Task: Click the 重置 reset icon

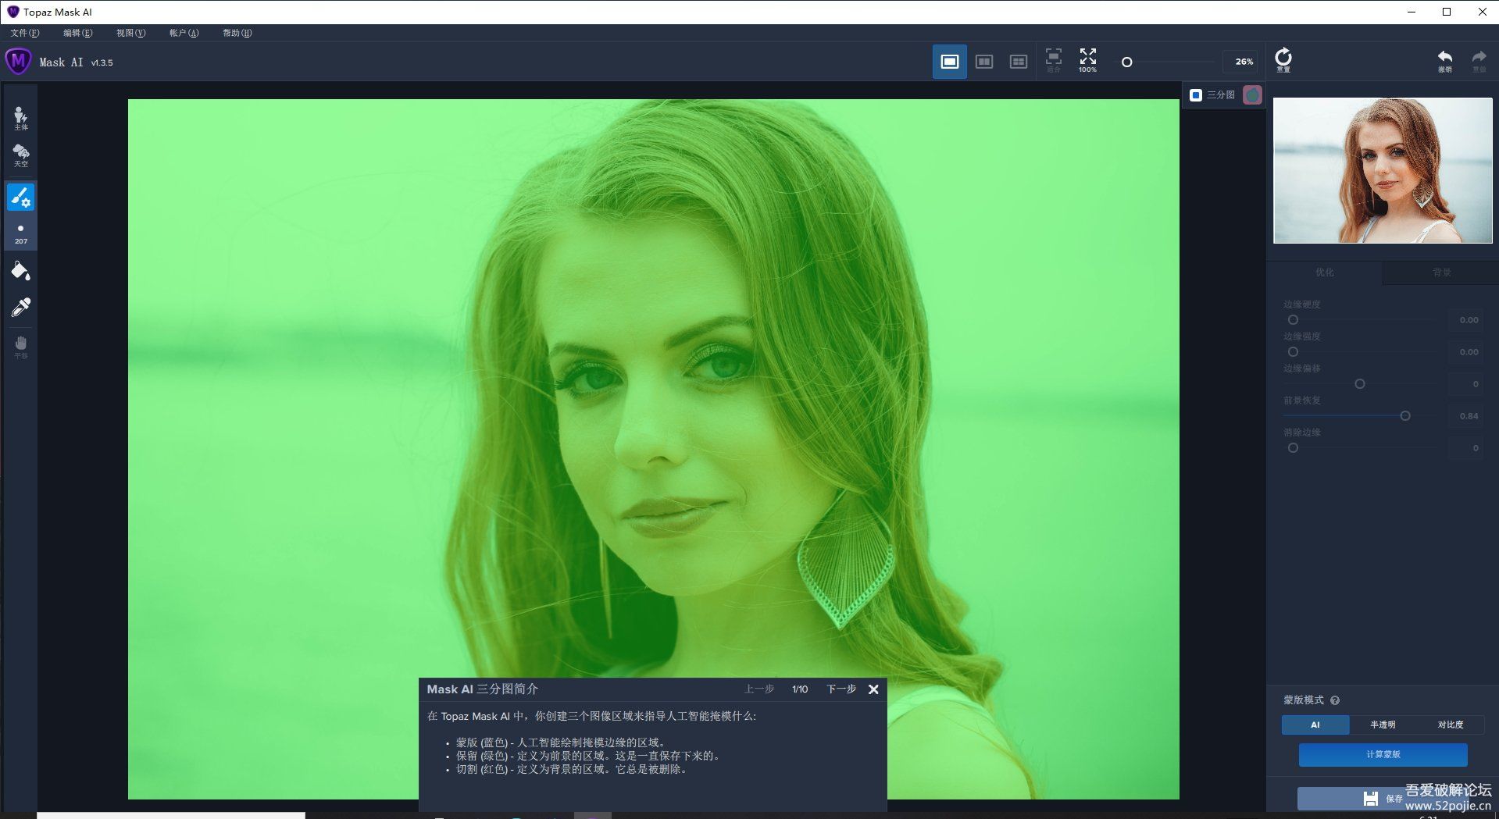Action: (x=1284, y=59)
